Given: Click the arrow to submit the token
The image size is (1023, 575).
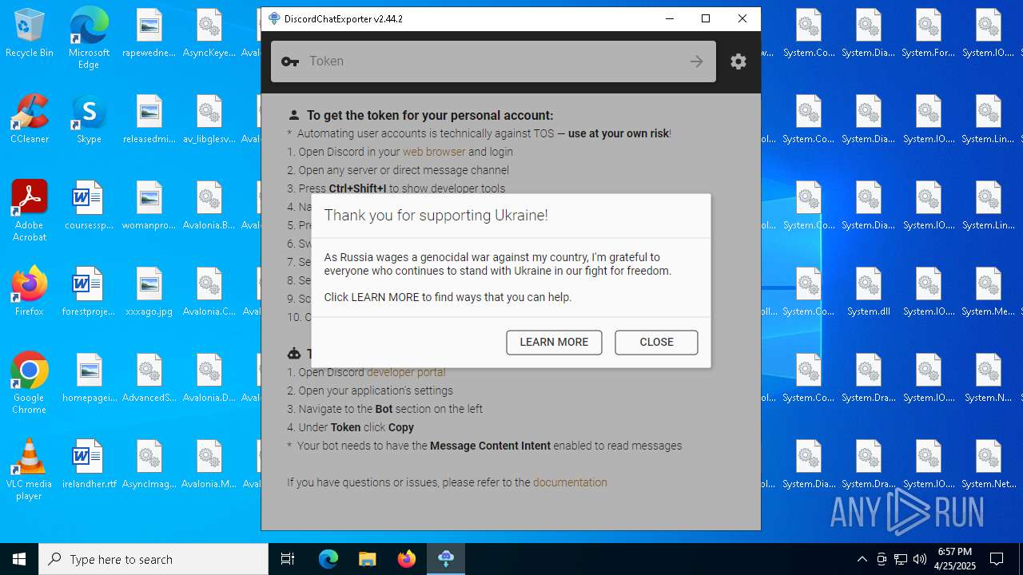Looking at the screenshot, I should click(697, 61).
